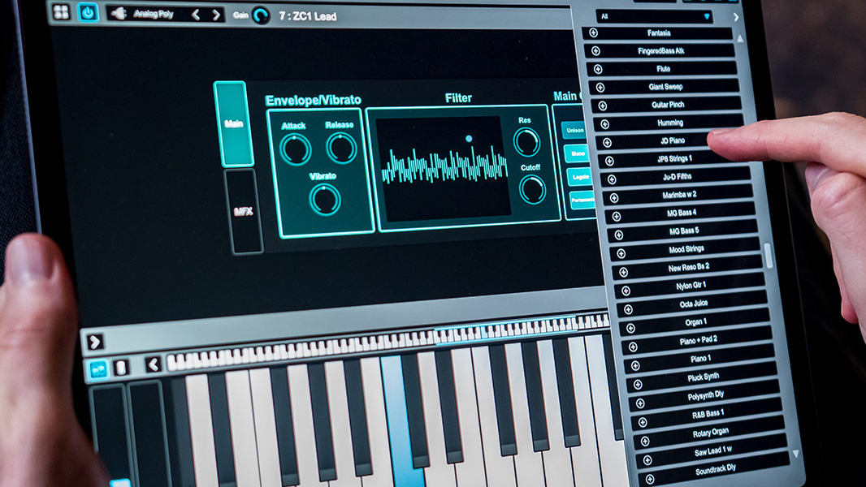The height and width of the screenshot is (487, 866).
Task: Click the Release knob
Action: pos(341,148)
